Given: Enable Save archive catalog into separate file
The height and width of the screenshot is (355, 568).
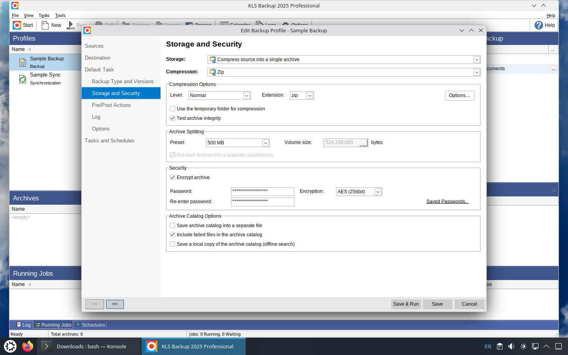Looking at the screenshot, I should 172,226.
